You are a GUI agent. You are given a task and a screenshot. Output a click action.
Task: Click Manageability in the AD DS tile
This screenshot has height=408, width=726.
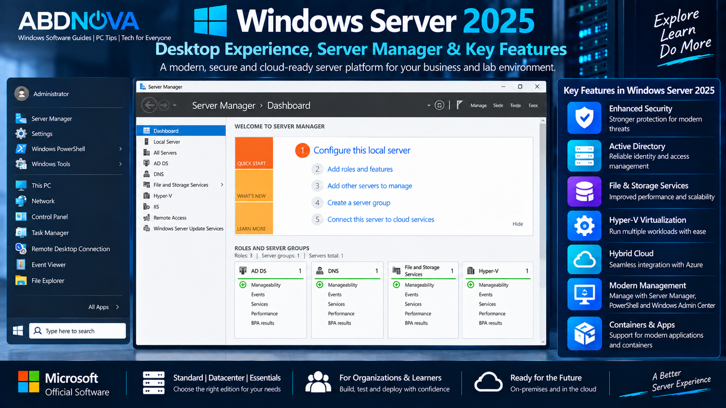[x=266, y=285]
